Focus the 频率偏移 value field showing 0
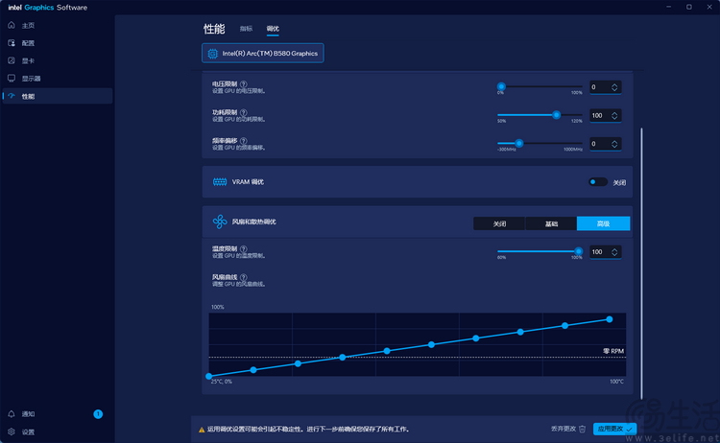720x443 pixels. coord(606,144)
